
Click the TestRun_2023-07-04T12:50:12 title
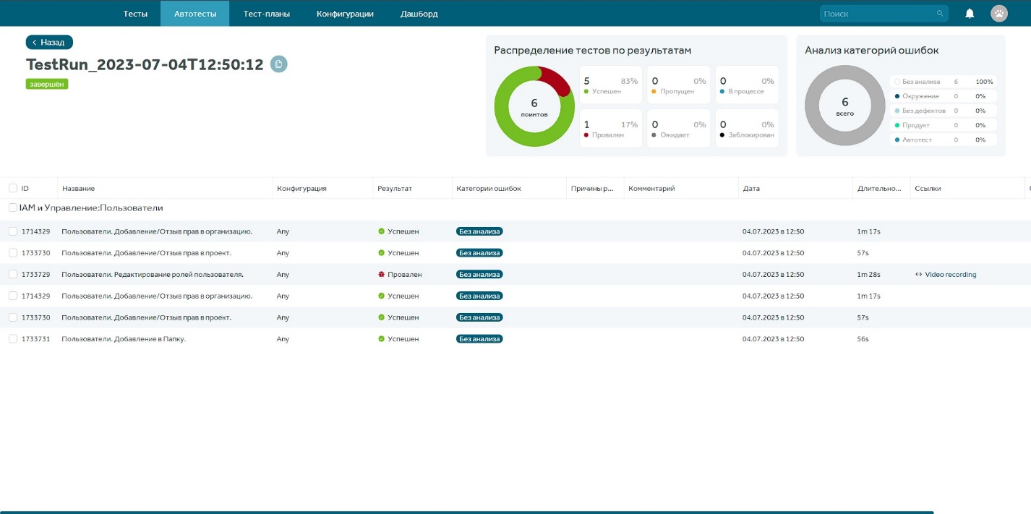145,64
